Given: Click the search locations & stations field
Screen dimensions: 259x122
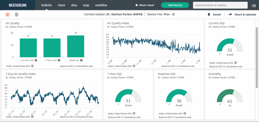Looking at the screenshot, I should click(220, 5).
